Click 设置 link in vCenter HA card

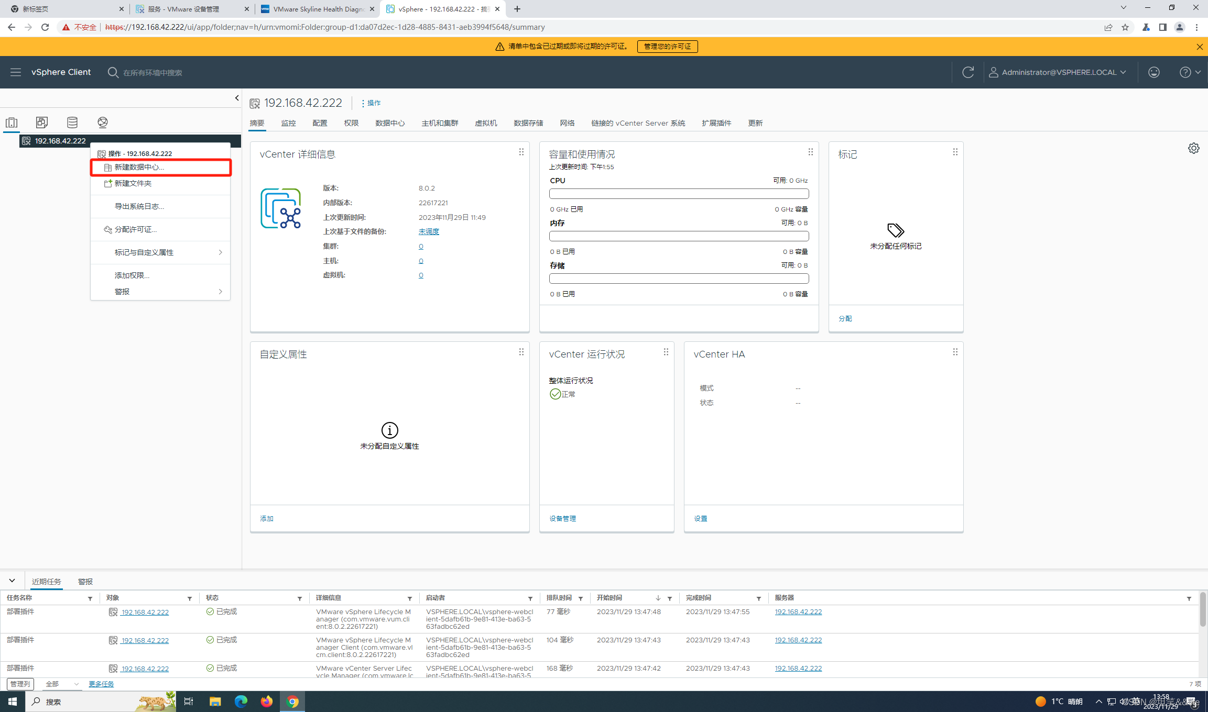701,518
